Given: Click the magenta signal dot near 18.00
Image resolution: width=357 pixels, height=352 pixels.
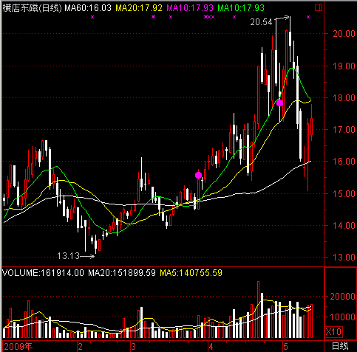Looking at the screenshot, I should (279, 103).
